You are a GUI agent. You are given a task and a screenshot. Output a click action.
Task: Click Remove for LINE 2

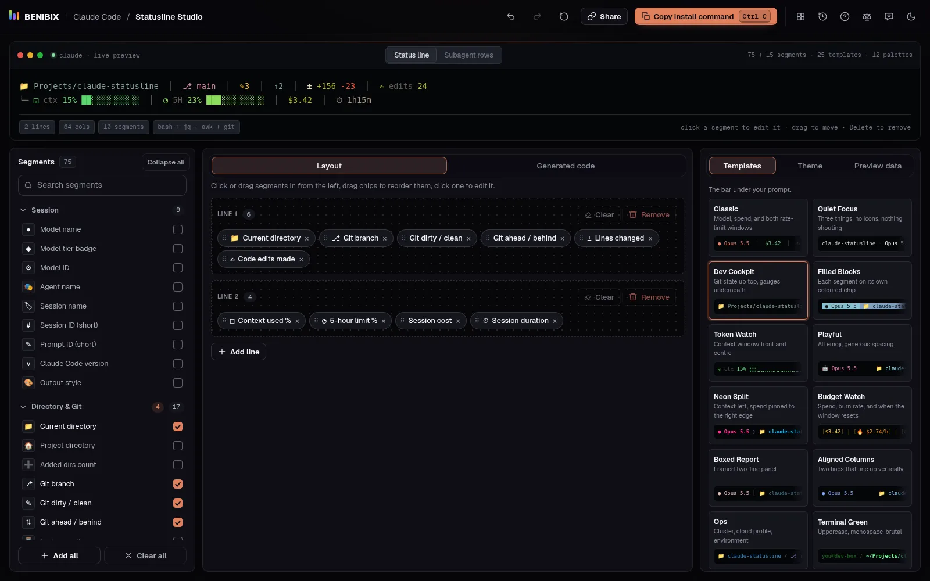pyautogui.click(x=649, y=297)
